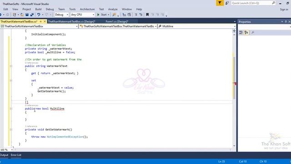The image size is (291, 164).
Task: Click the 0 references link above WatermarkText
Action: coord(31,63)
